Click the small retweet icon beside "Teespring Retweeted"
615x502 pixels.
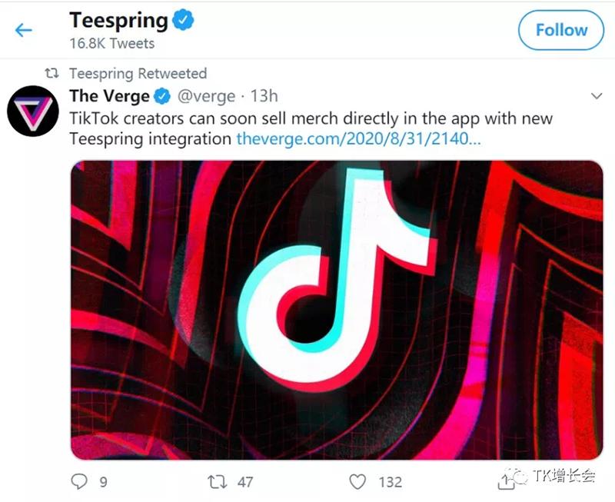pyautogui.click(x=52, y=74)
